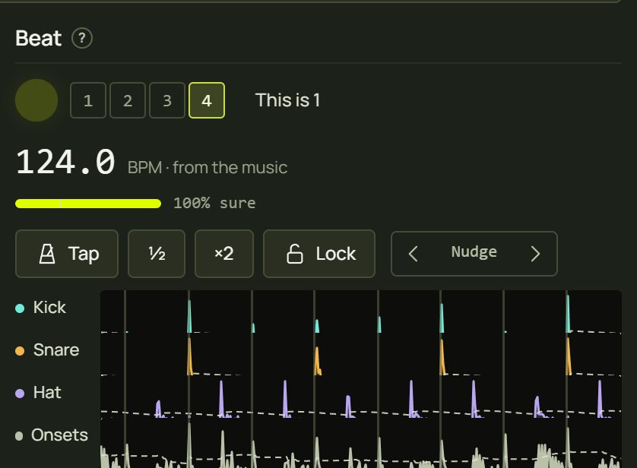
Task: Click the Kick legend entry
Action: pyautogui.click(x=40, y=308)
